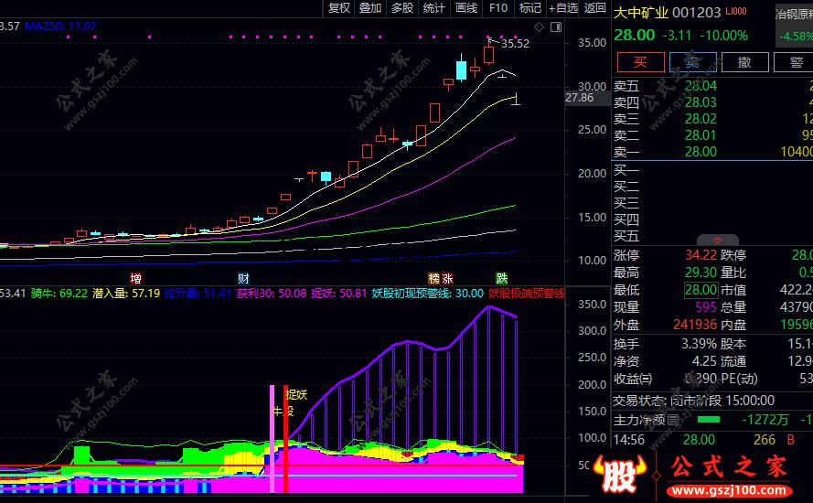Image resolution: width=813 pixels, height=503 pixels.
Task: Click the 撤 cancel order button
Action: coord(744,62)
